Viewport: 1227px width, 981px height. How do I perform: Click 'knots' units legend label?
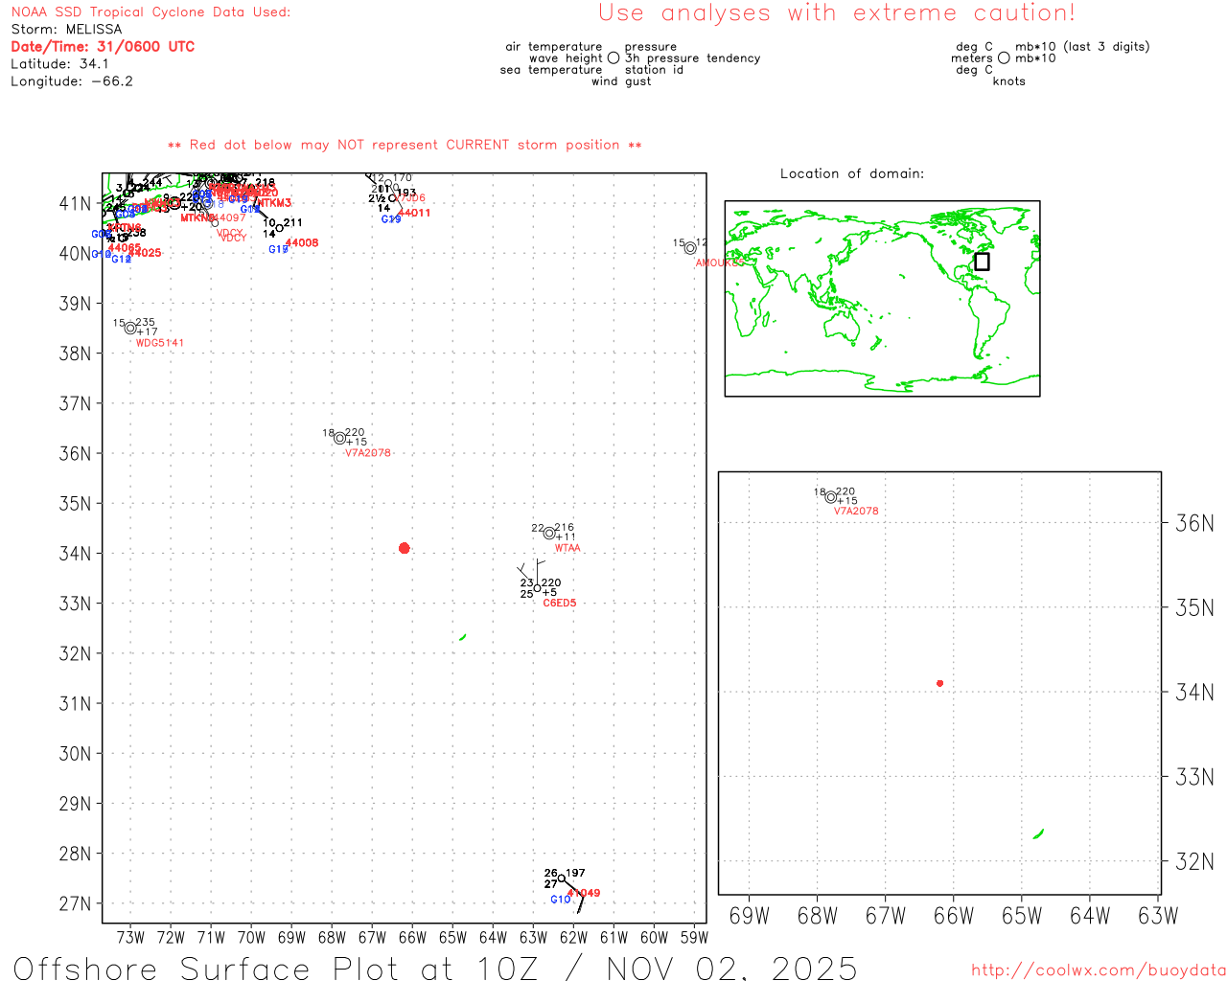[x=1009, y=81]
